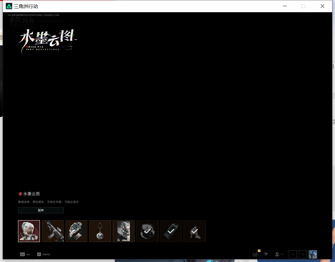The width and height of the screenshot is (335, 262).
Task: Click the first empty squad slot plus
Action: click(293, 254)
